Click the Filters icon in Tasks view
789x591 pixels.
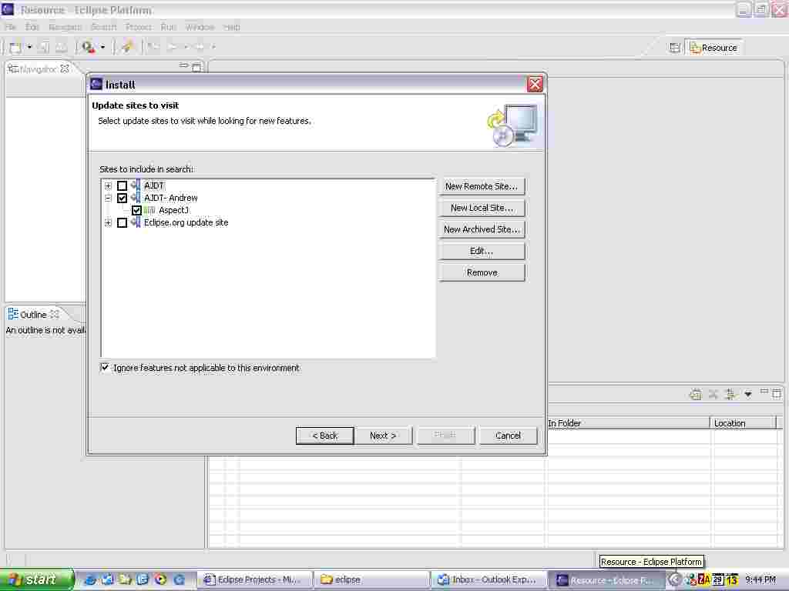[730, 395]
